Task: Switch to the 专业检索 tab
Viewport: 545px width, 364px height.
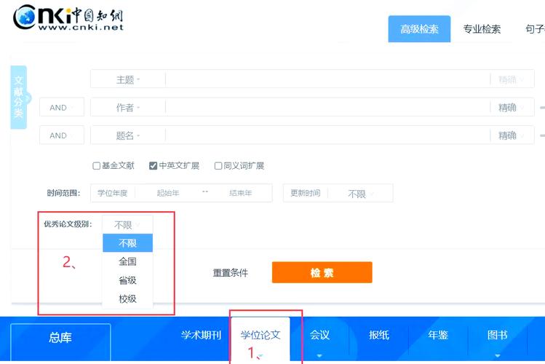Action: coord(482,29)
